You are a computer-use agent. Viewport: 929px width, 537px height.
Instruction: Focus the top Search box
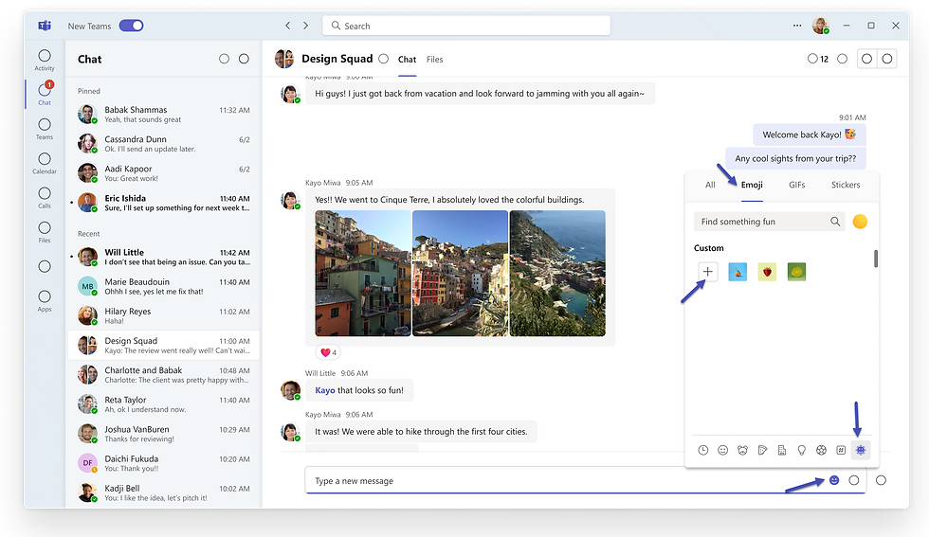[x=466, y=26]
